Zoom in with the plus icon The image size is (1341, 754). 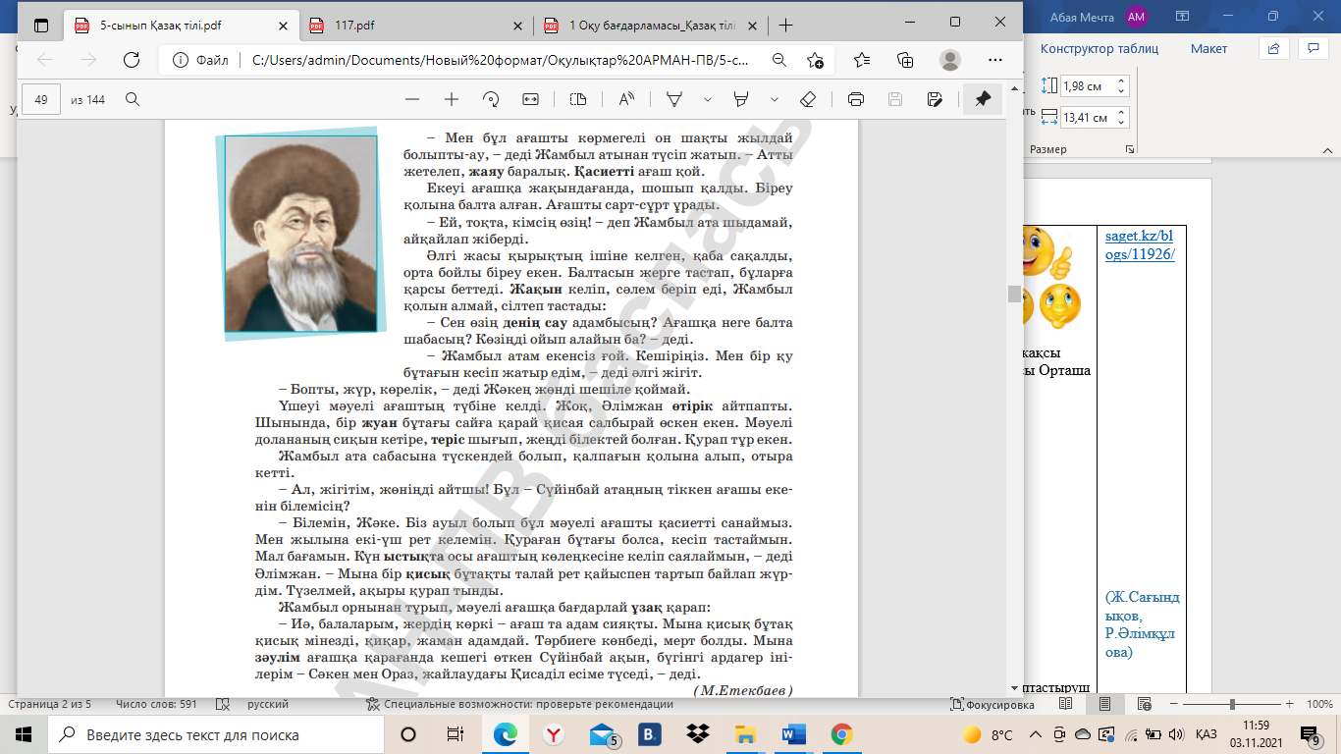(x=452, y=99)
